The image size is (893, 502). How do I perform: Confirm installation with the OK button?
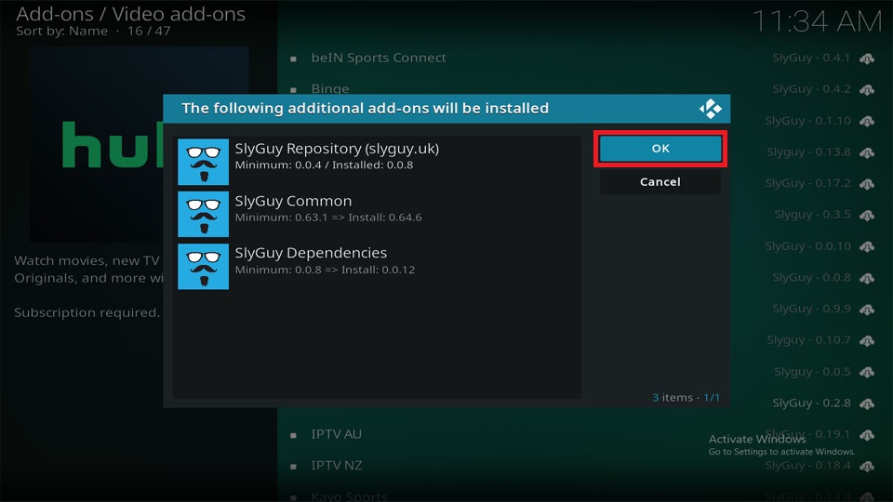coord(660,149)
